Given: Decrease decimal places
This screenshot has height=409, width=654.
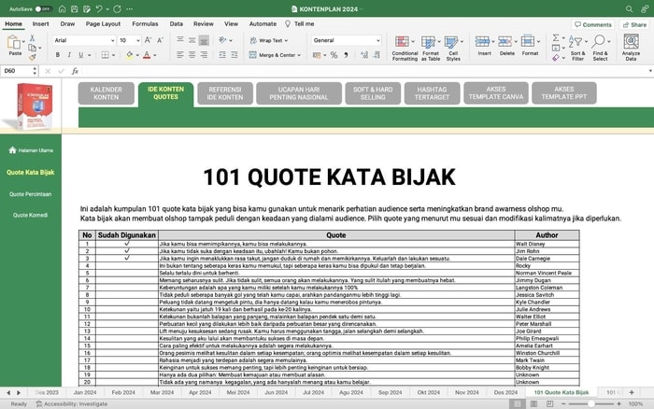Looking at the screenshot, I should coord(377,55).
